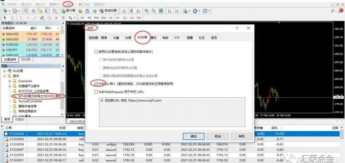The height and width of the screenshot is (163, 345).
Task: Select MT4交易历史导出为EXCEL表格 script
Action: [x=39, y=96]
